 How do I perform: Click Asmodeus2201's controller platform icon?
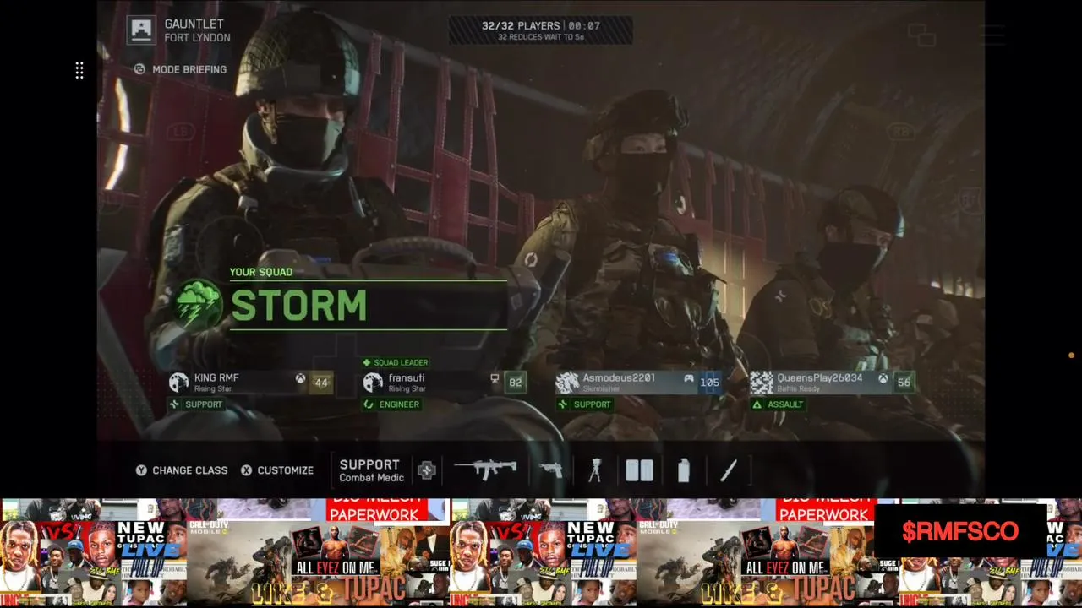[x=689, y=379]
